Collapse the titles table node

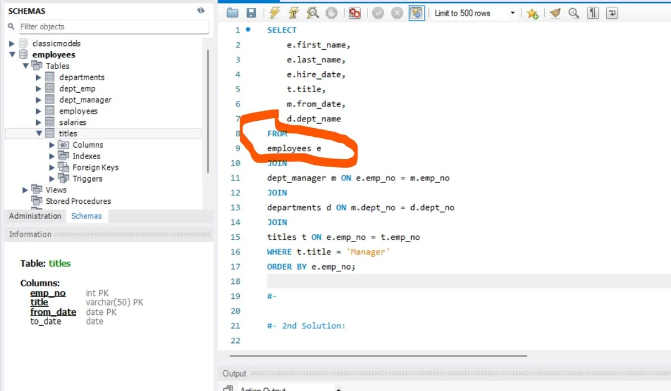(x=39, y=133)
